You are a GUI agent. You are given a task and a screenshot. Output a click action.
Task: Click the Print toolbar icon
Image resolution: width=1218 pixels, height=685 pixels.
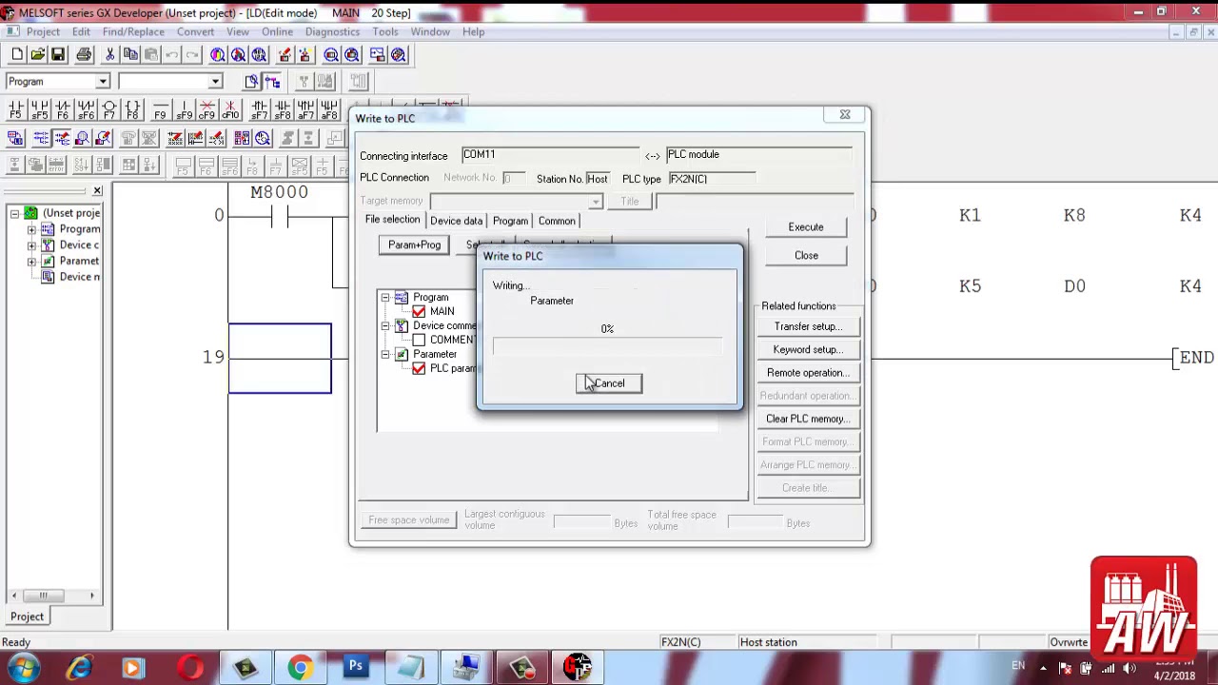84,55
